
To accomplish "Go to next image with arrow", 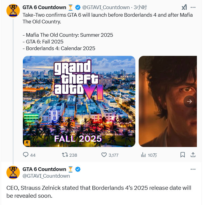I will coord(189,101).
